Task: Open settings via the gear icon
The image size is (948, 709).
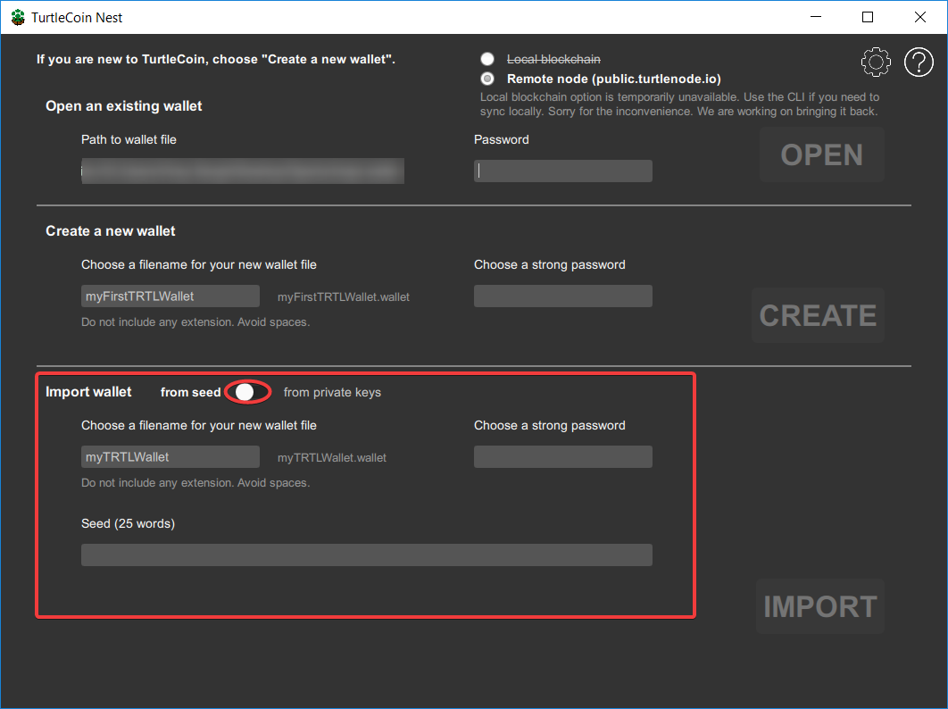Action: click(x=876, y=62)
